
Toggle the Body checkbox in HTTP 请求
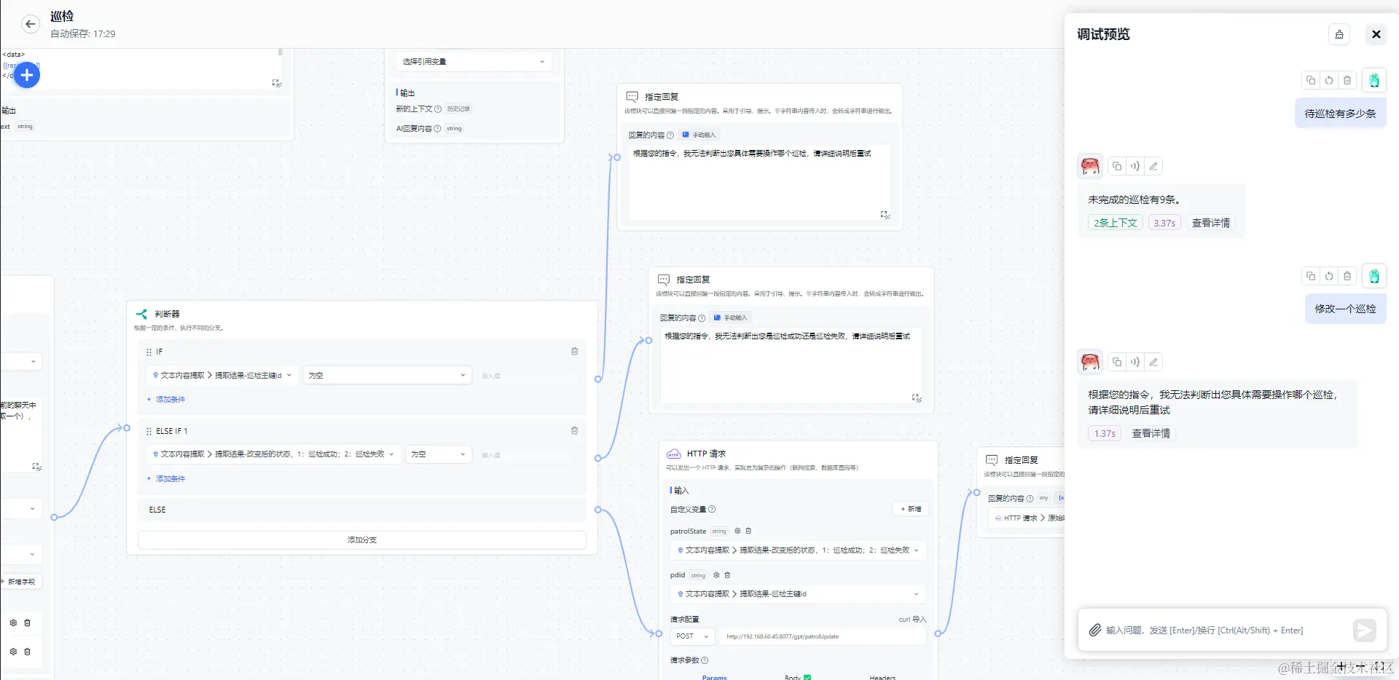tap(807, 677)
